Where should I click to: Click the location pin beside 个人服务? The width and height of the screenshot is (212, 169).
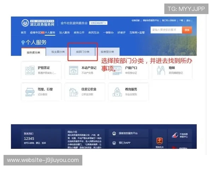(23, 43)
